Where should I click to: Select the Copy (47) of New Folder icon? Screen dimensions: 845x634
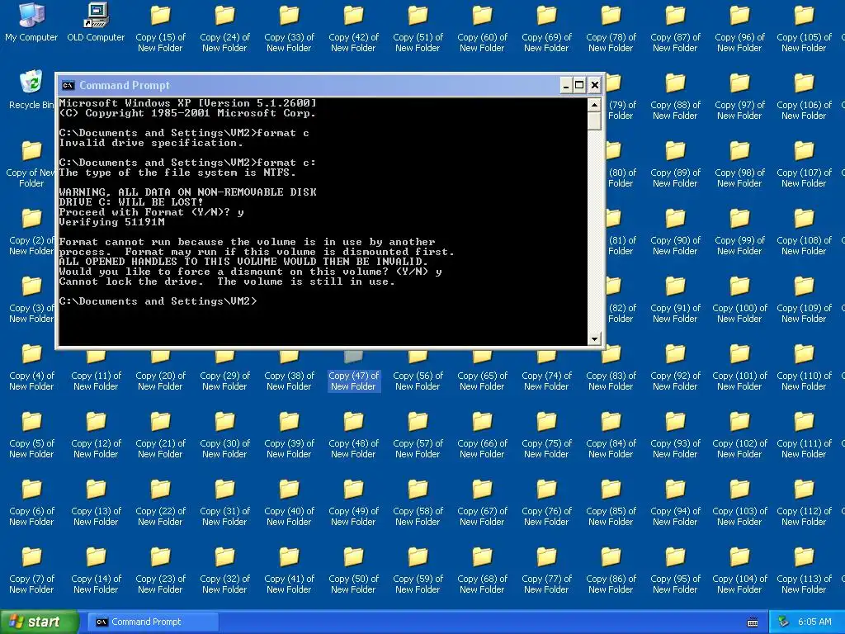click(x=353, y=372)
